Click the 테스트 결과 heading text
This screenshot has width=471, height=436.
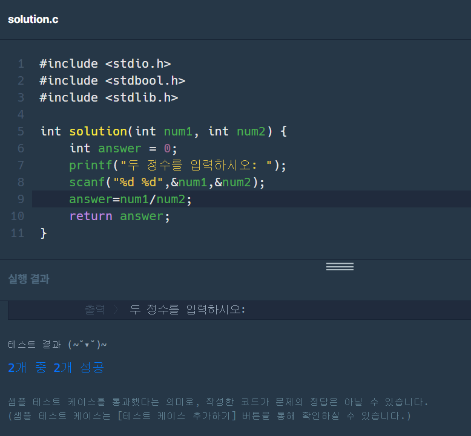click(x=58, y=345)
